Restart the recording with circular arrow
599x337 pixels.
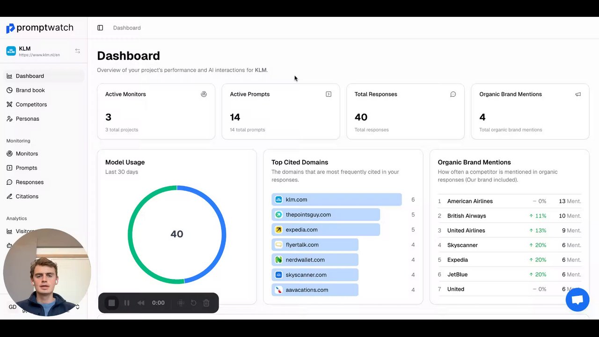[193, 303]
